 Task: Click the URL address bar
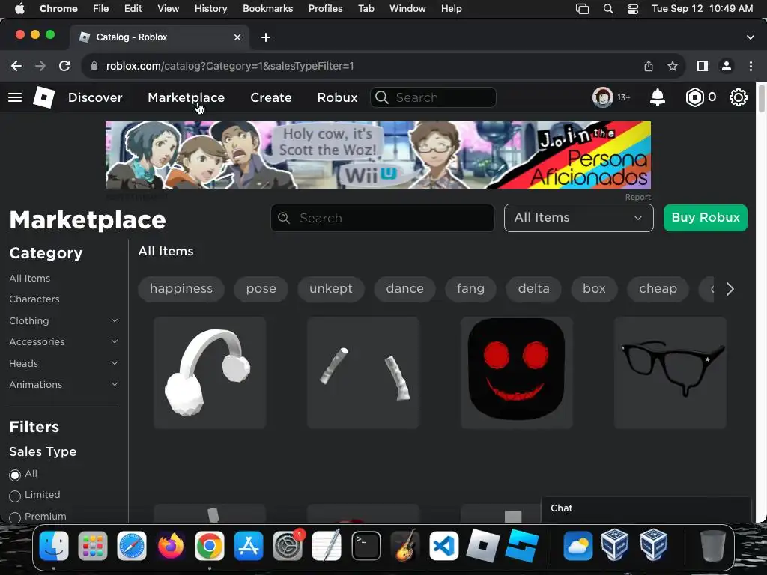pyautogui.click(x=362, y=66)
